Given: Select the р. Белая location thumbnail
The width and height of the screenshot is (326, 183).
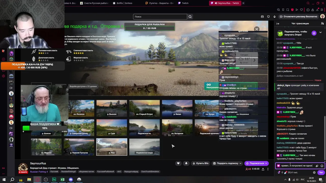Looking at the screenshot, I should pyautogui.click(x=177, y=108).
